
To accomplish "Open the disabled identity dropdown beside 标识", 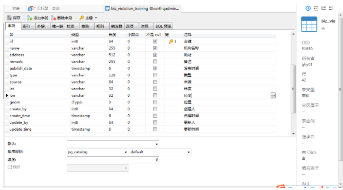I will (98, 168).
